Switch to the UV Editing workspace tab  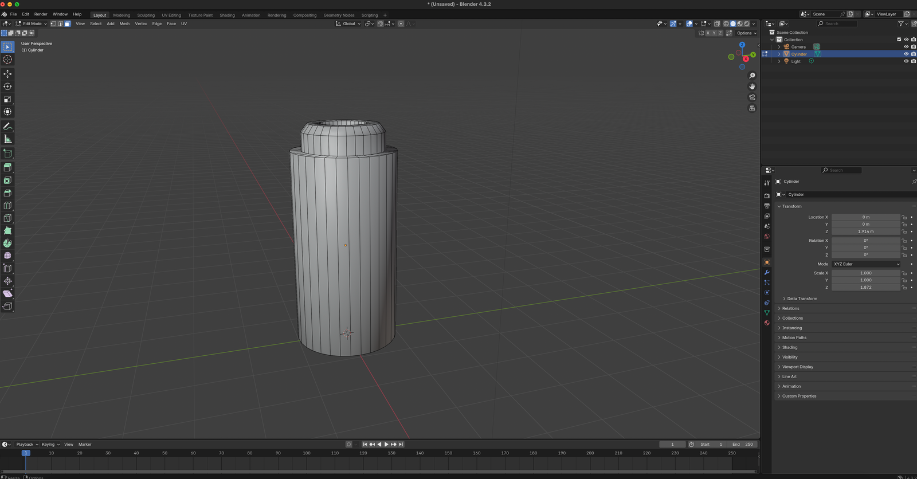(171, 15)
